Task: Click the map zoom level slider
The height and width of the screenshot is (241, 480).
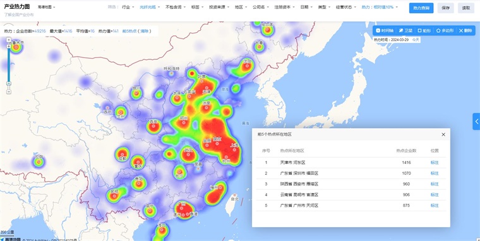Action: (x=9, y=83)
